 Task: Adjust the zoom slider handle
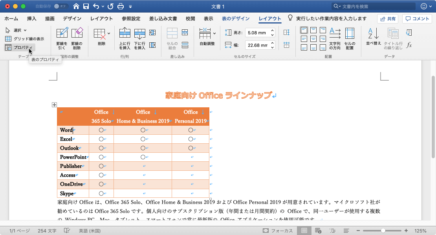(x=383, y=231)
